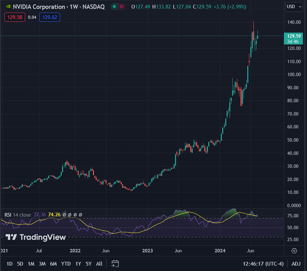Click the red 129.58 sell price button
The height and width of the screenshot is (271, 307).
point(14,16)
